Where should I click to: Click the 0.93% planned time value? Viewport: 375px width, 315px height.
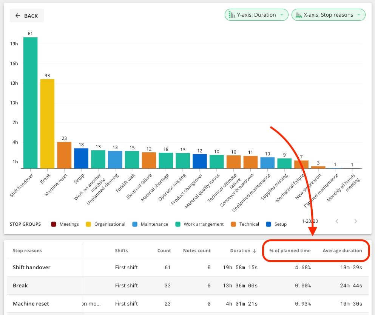coord(303,304)
